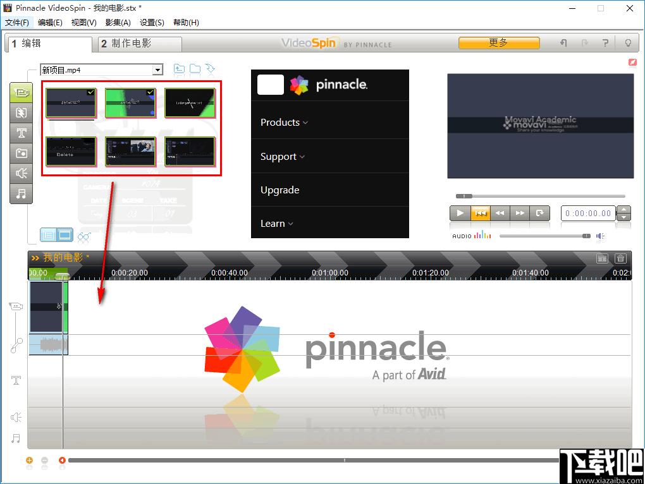Viewport: 645px width, 484px height.
Task: Click the timeline scroll left arrow
Action: [62, 460]
